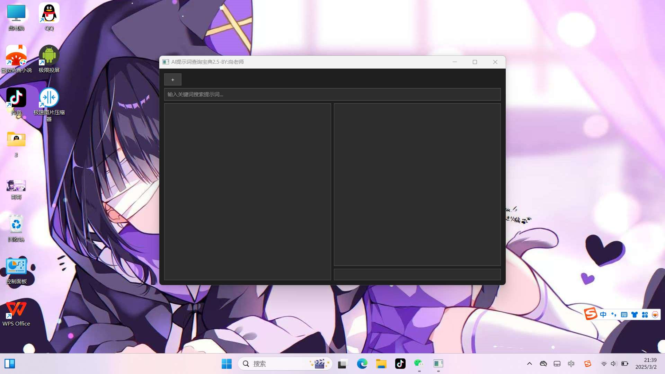Click the AI prompt tool taskbar icon
Screen dimensions: 665x374
click(438, 364)
